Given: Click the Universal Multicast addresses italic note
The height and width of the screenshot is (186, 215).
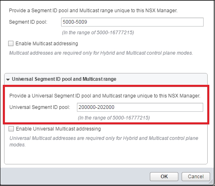Looking at the screenshot, I should [104, 142].
